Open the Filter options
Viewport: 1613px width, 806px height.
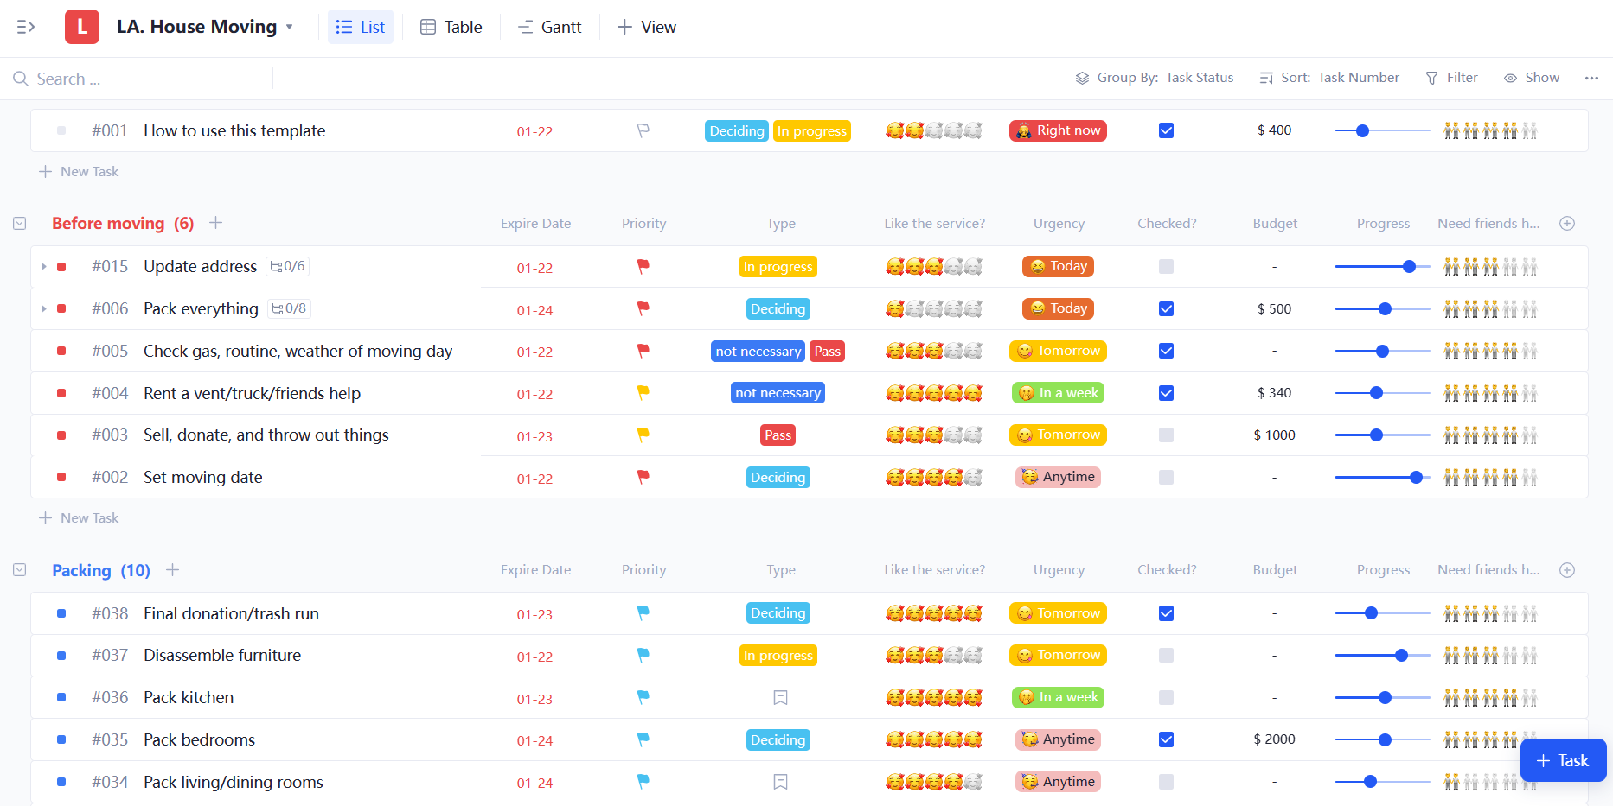tap(1451, 78)
